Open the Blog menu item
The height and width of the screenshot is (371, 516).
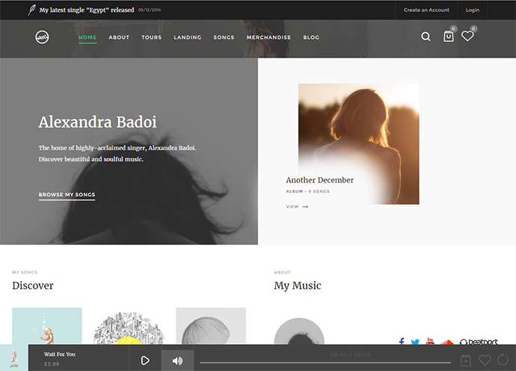[311, 37]
